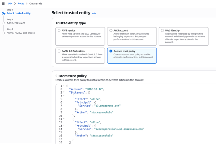Screen dimensions: 217x145
Task: Click the "Version" key in the policy editor
Action: point(76,89)
